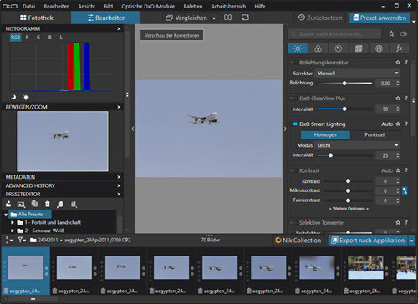Click the export preset icon
418x304 pixels.
tap(74, 205)
